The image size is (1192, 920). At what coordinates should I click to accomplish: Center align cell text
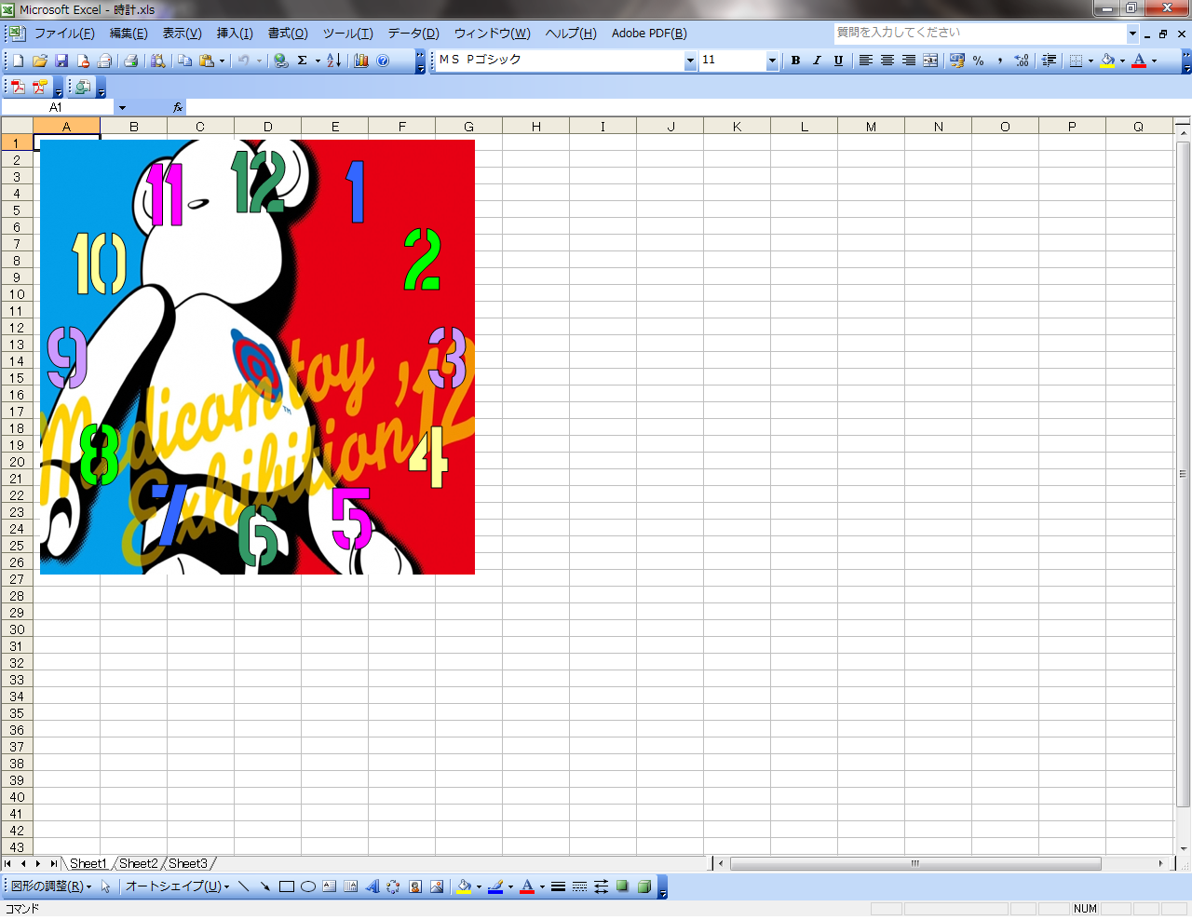click(x=887, y=61)
